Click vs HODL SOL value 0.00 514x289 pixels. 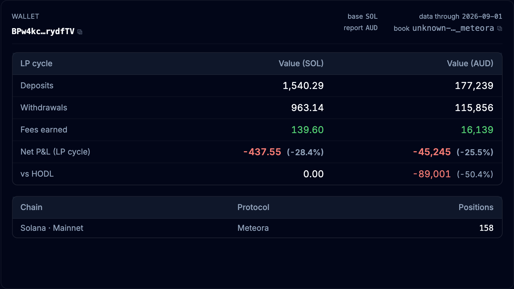[x=313, y=174]
